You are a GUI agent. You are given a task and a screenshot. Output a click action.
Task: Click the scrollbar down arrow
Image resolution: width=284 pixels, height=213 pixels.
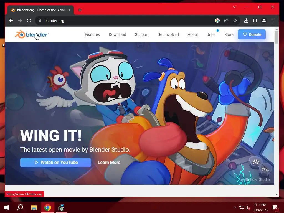click(277, 194)
